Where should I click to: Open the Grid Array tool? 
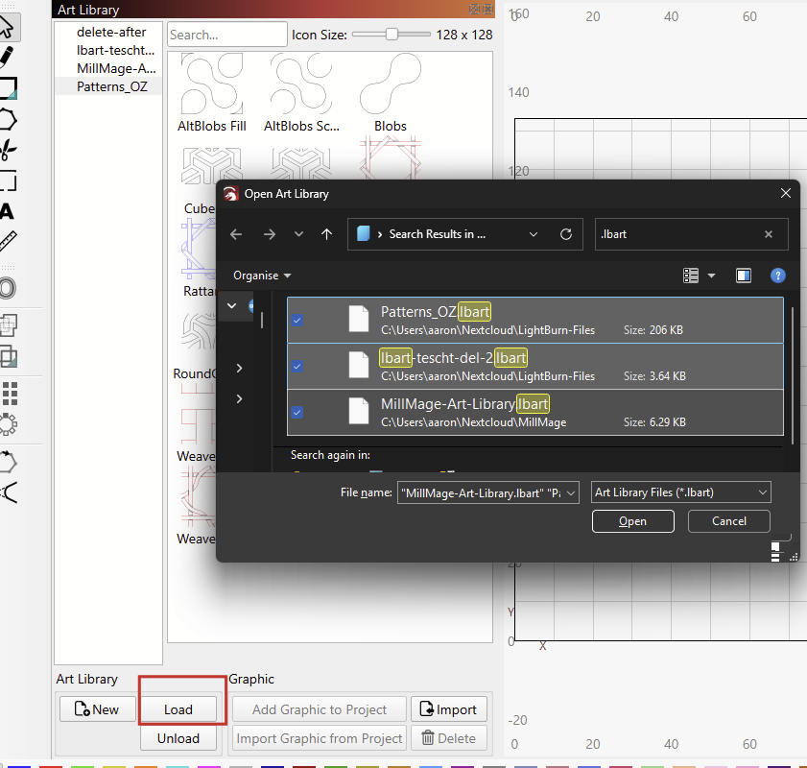pos(10,393)
